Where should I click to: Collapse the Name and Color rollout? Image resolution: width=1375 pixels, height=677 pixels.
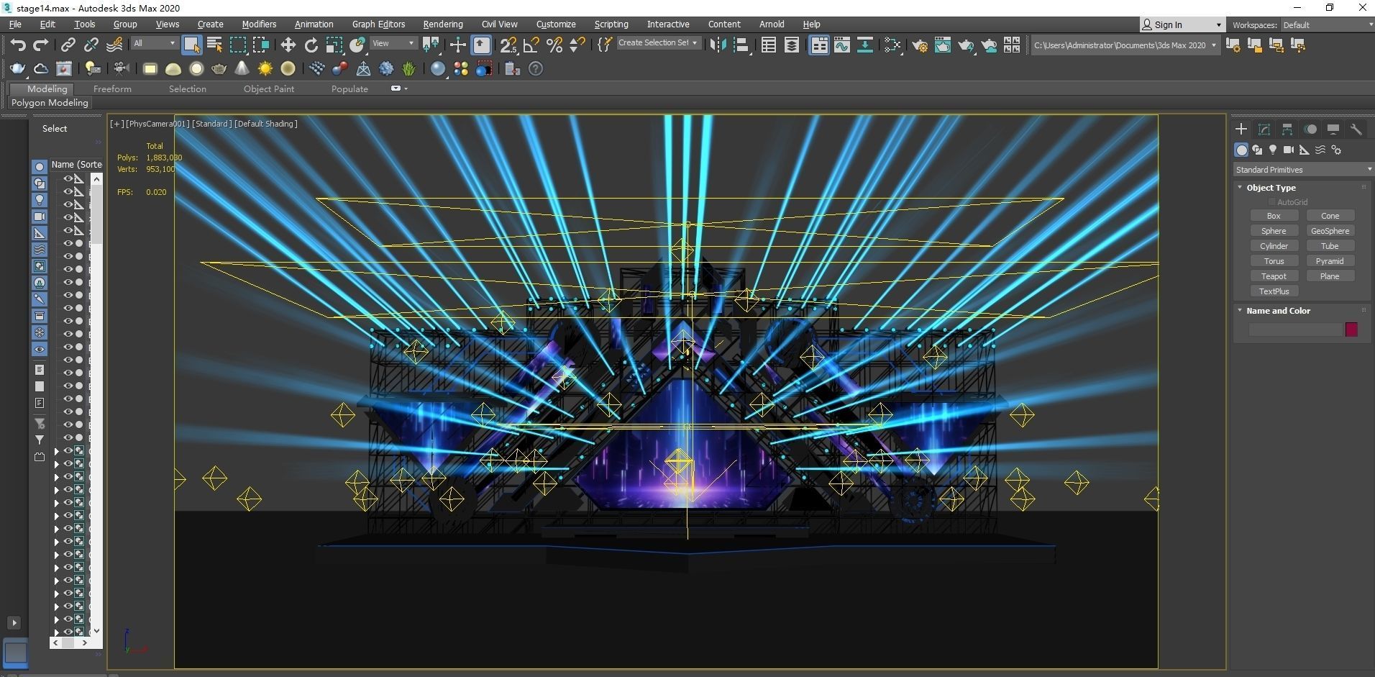(1278, 311)
